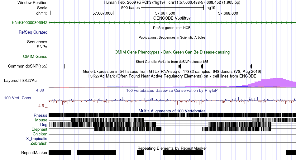This screenshot has width=296, height=160.
Task: Select the Zebrafish species label
Action: tap(39, 144)
